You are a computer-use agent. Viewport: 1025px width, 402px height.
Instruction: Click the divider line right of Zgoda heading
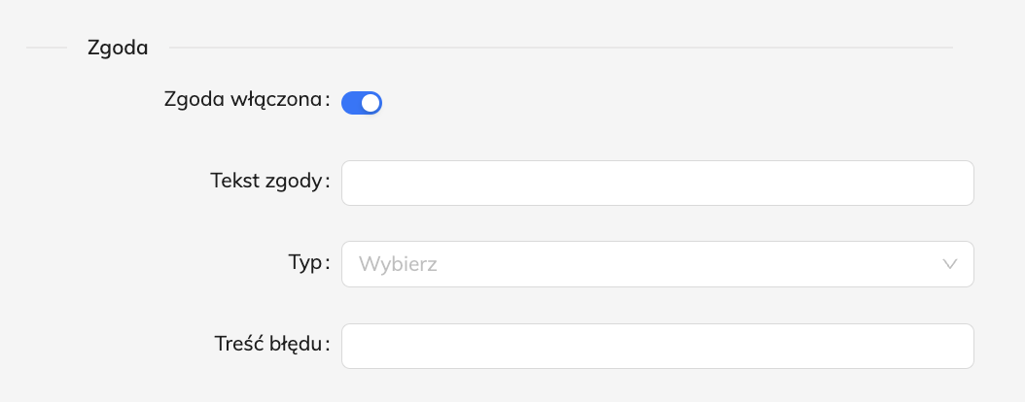560,48
